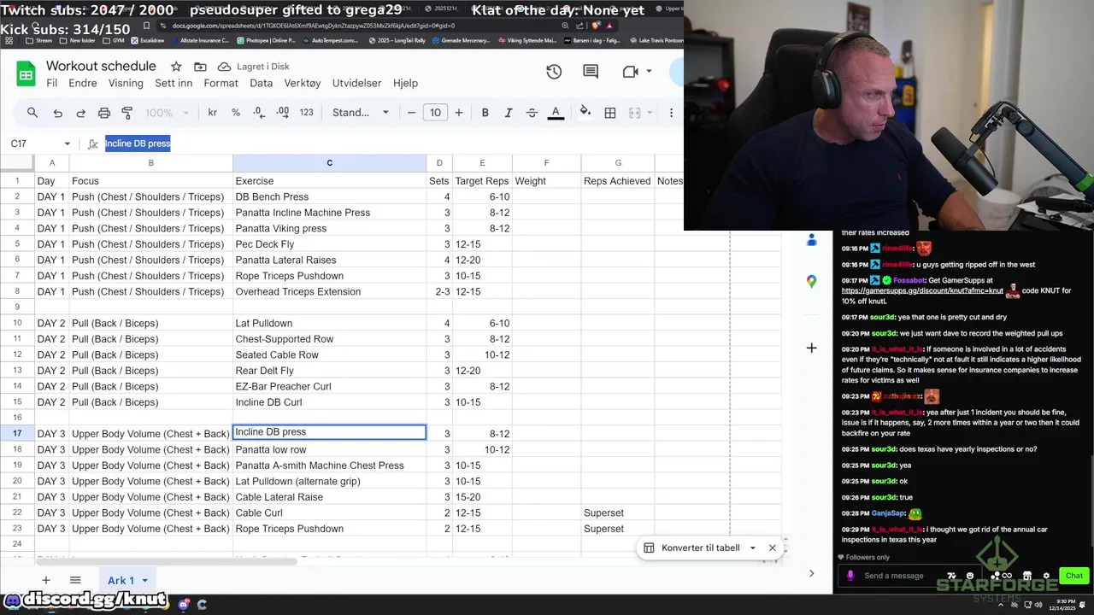Screen dimensions: 1094x615
Task: Open the Visning menu
Action: point(126,83)
